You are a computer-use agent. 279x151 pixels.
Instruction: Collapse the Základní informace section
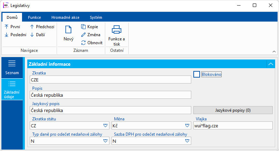coord(271,64)
